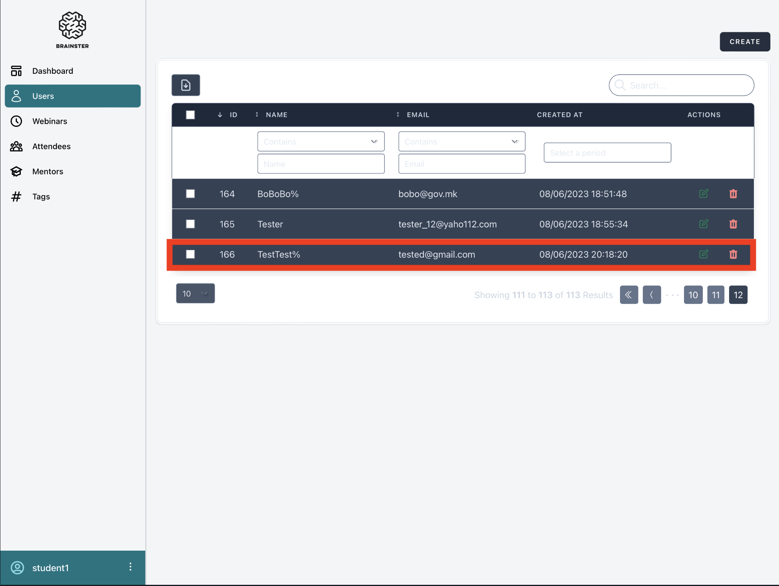Open student1 three-dot options menu
779x586 pixels.
[130, 567]
